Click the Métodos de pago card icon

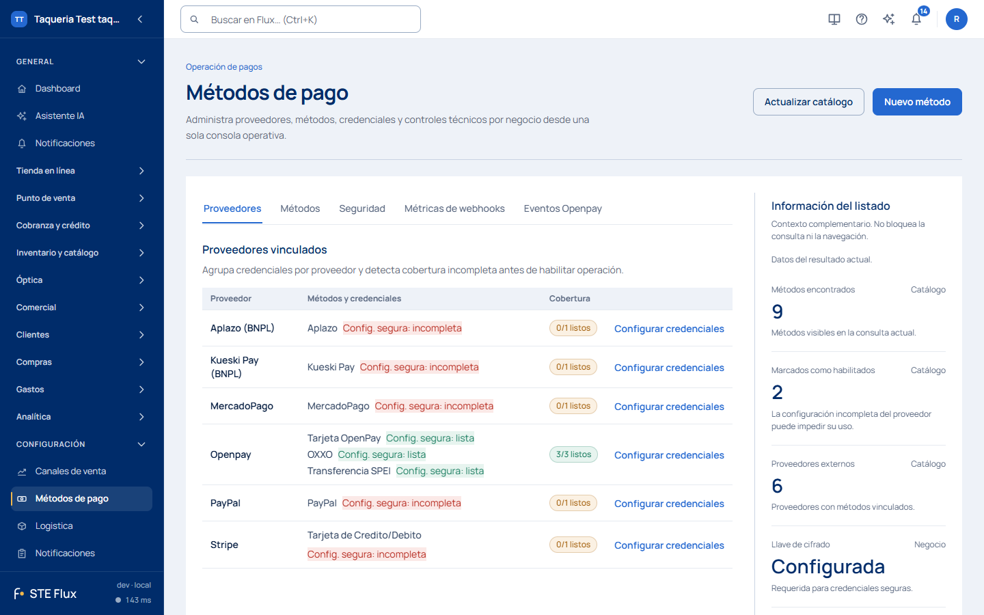22,499
